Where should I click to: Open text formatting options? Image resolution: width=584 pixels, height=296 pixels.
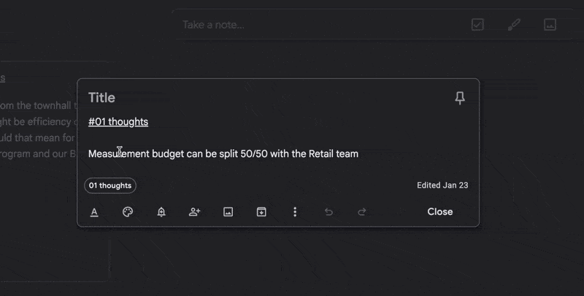(x=94, y=212)
